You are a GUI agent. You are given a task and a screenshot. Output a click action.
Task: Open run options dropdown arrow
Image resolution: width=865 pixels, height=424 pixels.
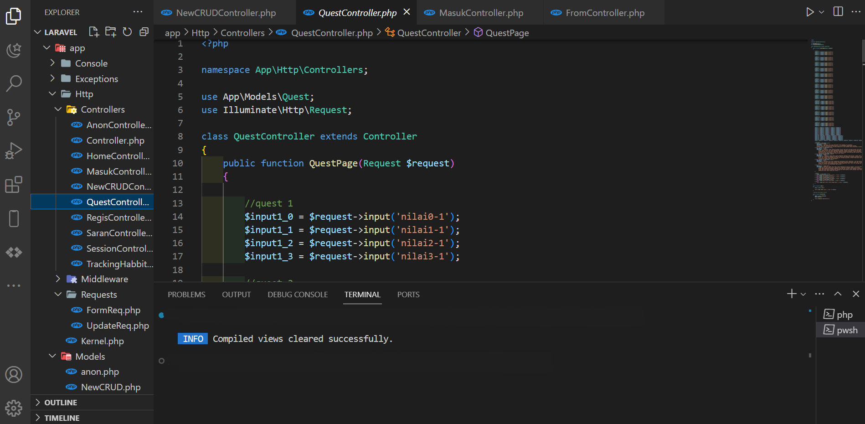(x=821, y=12)
